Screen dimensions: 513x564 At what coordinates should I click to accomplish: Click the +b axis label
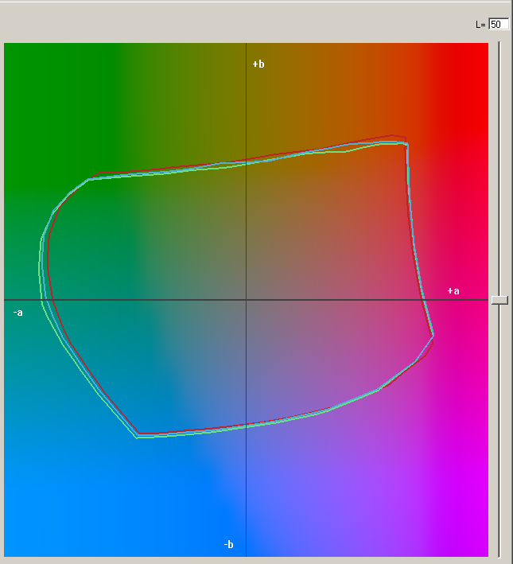click(x=258, y=64)
